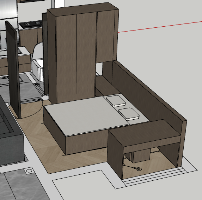Select the stool under the desk
The width and height of the screenshot is (202, 200).
(x=140, y=156)
